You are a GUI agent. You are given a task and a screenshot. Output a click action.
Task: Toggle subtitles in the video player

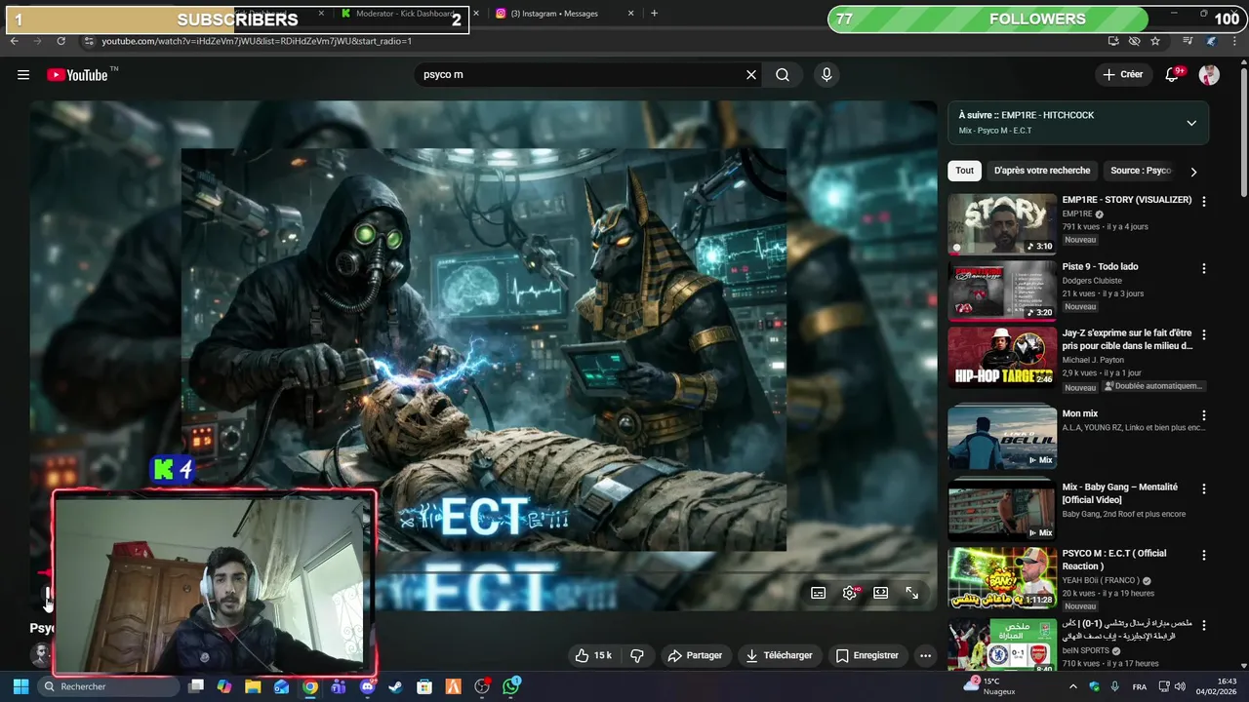(x=819, y=593)
